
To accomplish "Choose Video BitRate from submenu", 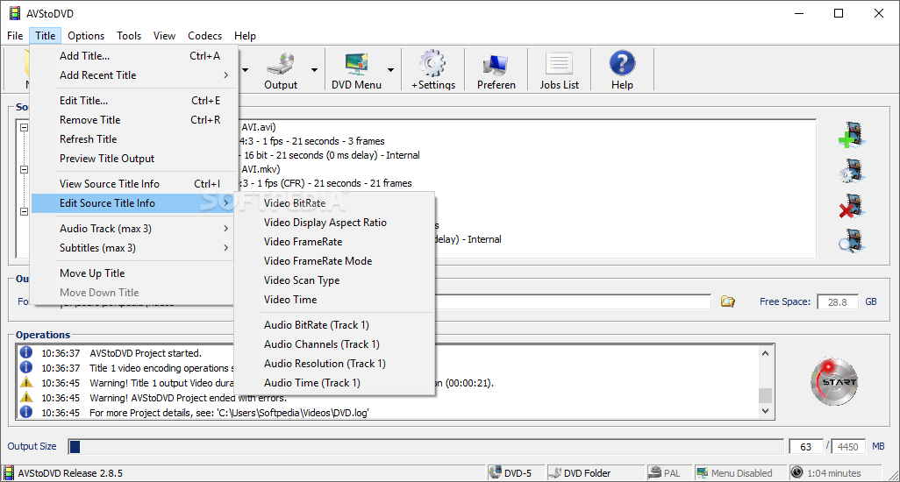I will 334,203.
